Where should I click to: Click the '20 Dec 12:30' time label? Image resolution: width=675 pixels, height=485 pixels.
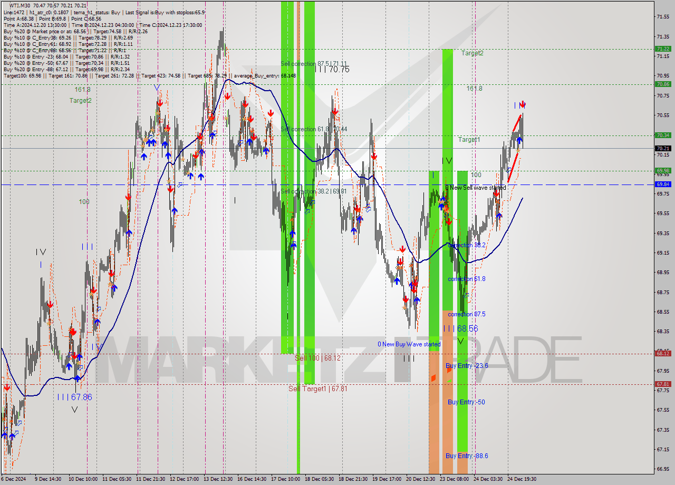click(420, 479)
